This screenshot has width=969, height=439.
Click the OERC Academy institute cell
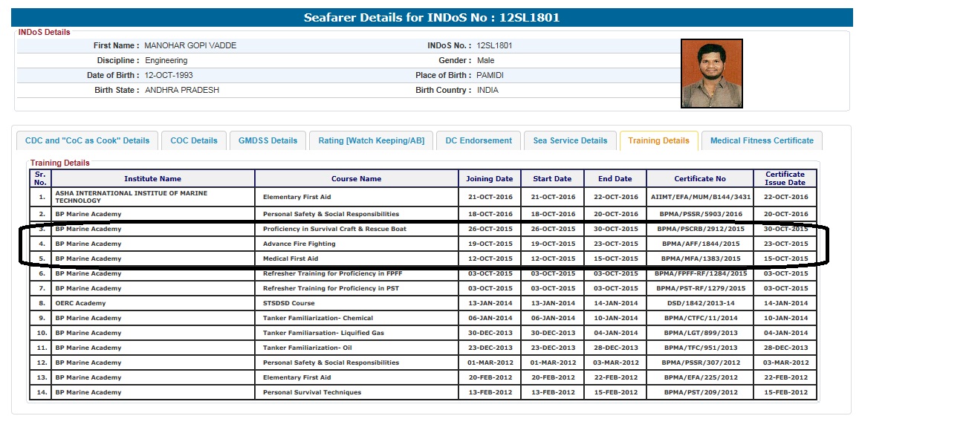pos(80,303)
